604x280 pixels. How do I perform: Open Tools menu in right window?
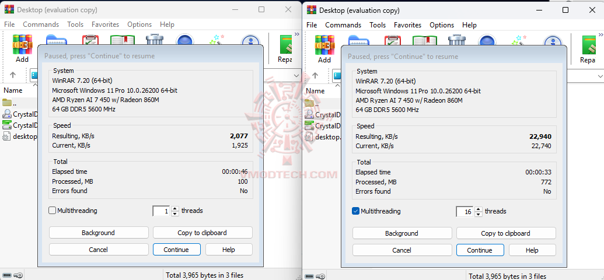(378, 24)
